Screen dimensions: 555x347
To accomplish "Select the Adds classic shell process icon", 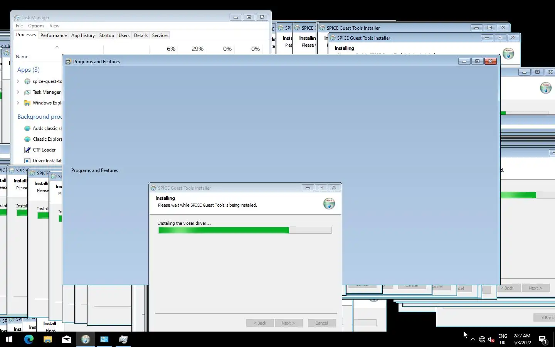I will click(27, 128).
